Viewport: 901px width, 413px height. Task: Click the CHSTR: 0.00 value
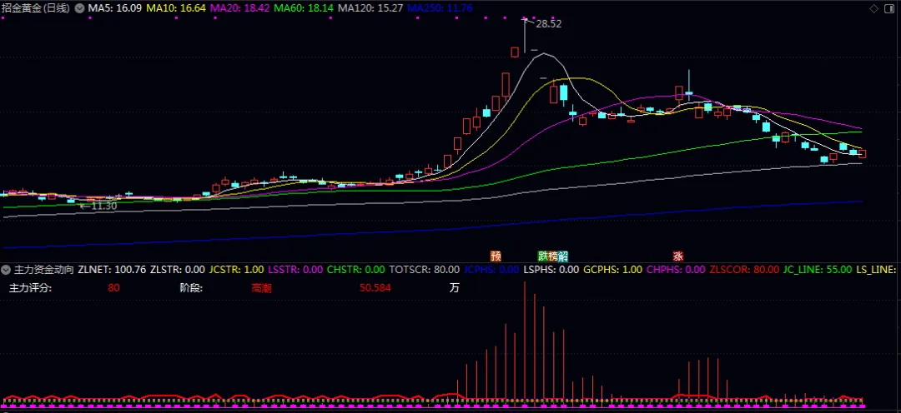pyautogui.click(x=355, y=269)
